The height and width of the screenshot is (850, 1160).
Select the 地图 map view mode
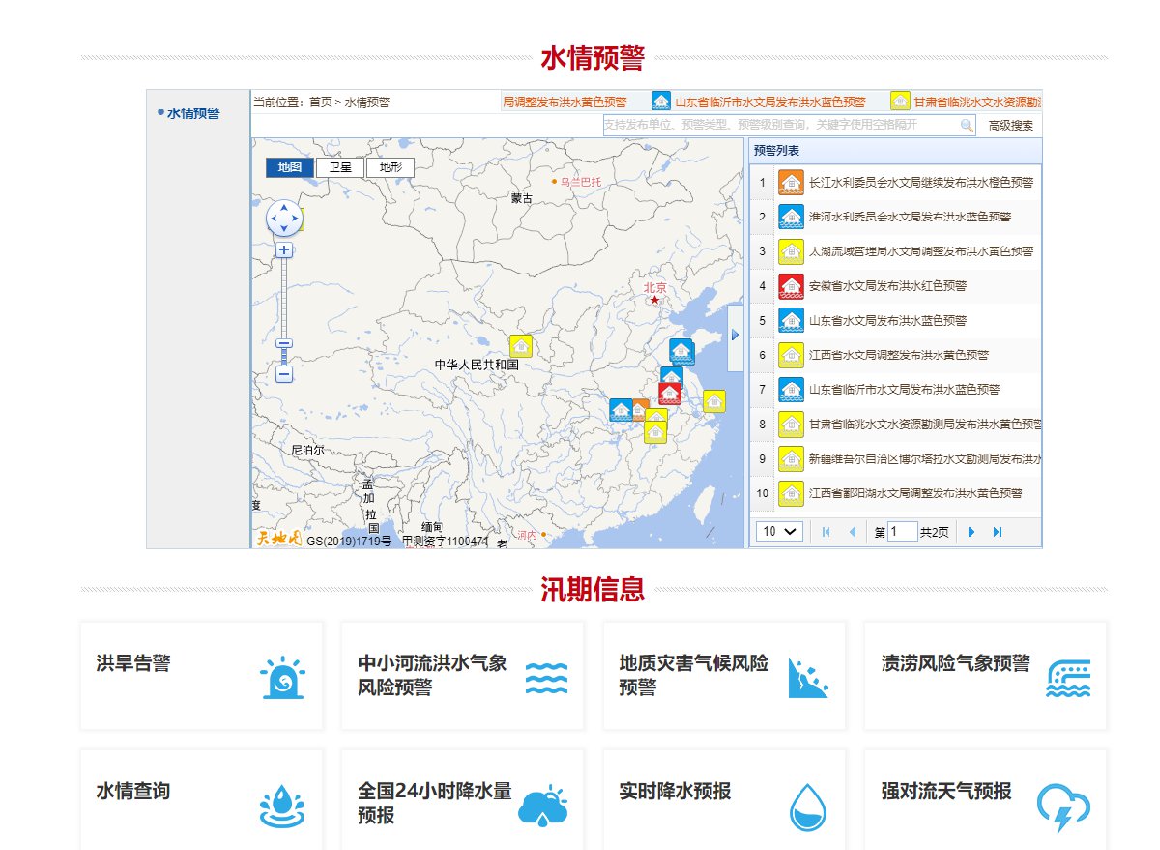click(290, 167)
